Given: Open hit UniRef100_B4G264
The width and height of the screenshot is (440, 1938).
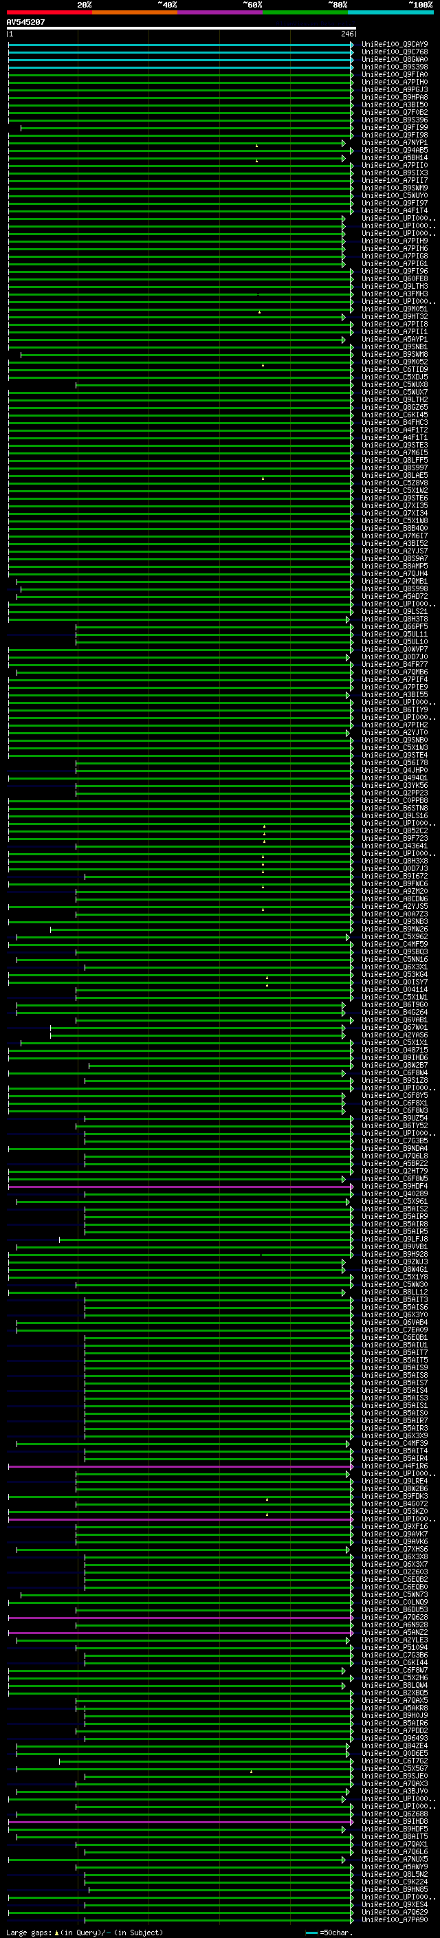Looking at the screenshot, I should [394, 1012].
